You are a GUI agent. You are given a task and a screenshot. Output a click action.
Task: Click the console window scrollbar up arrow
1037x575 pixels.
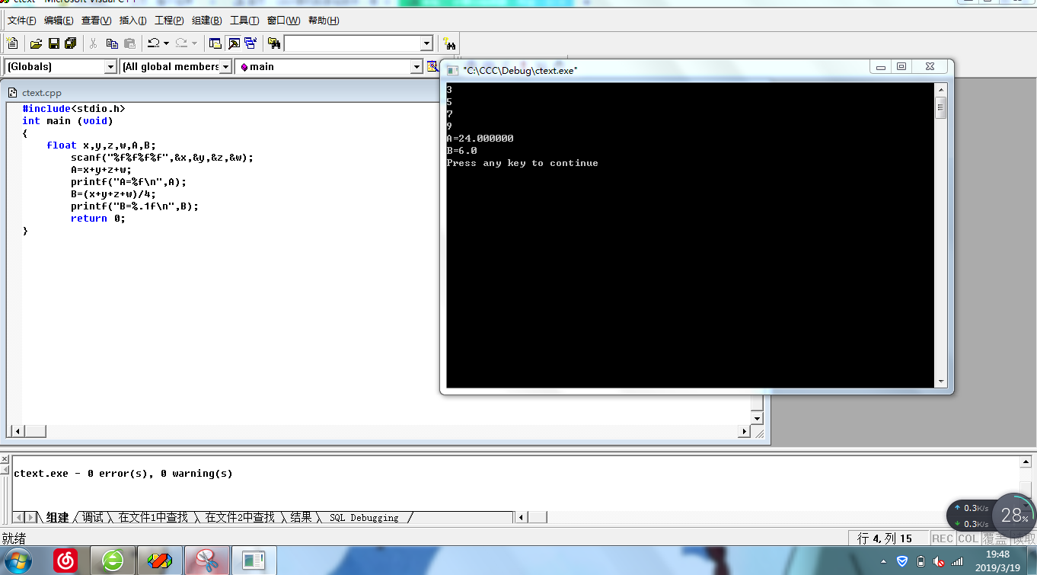coord(941,89)
